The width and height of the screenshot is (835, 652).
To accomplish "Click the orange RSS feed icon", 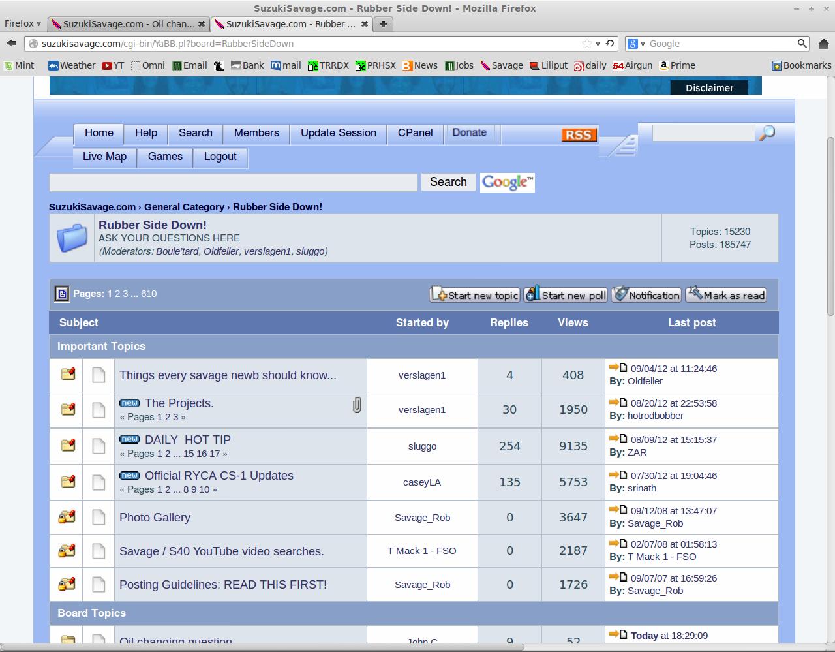I will (x=579, y=134).
